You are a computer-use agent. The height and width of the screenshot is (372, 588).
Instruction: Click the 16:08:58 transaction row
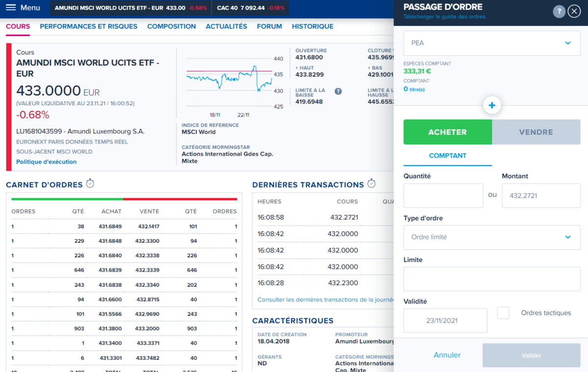[x=326, y=217]
